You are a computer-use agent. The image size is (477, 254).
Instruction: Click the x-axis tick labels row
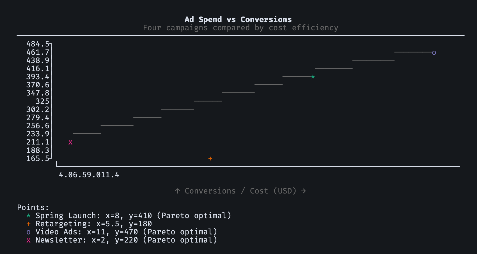point(89,175)
